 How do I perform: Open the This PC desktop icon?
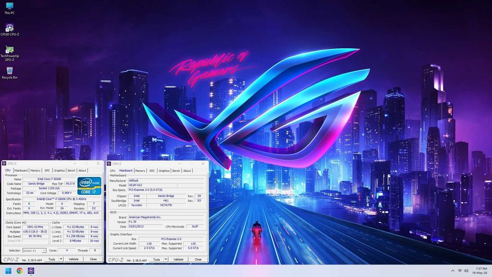pyautogui.click(x=9, y=8)
